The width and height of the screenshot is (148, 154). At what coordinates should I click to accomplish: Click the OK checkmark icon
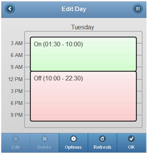(131, 139)
